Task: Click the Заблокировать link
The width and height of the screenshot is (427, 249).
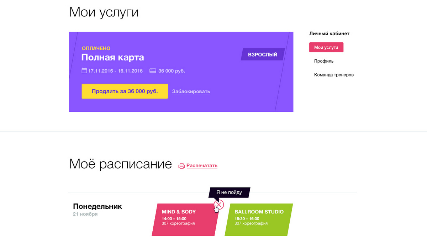Action: (x=191, y=91)
